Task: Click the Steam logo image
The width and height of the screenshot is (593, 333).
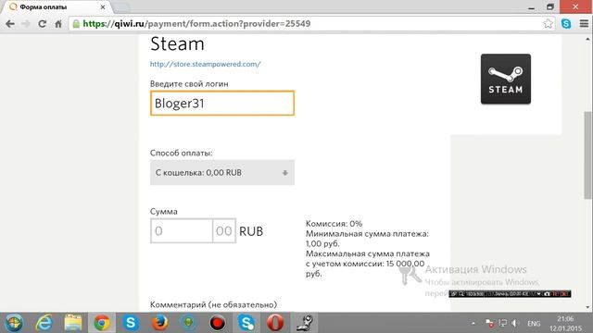Action: tap(506, 79)
